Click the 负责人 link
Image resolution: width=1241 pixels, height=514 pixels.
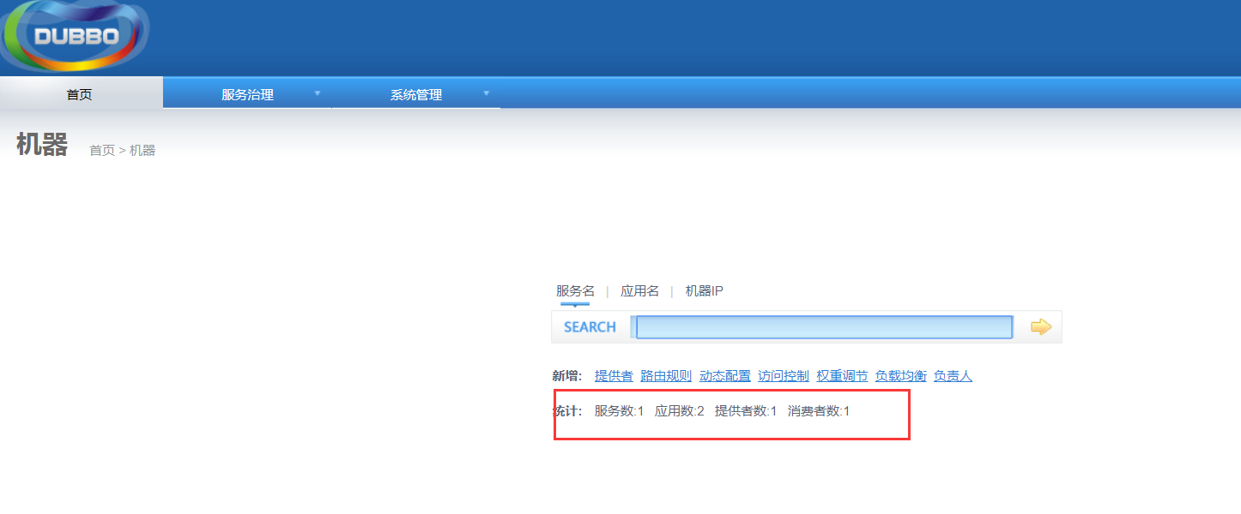(953, 376)
